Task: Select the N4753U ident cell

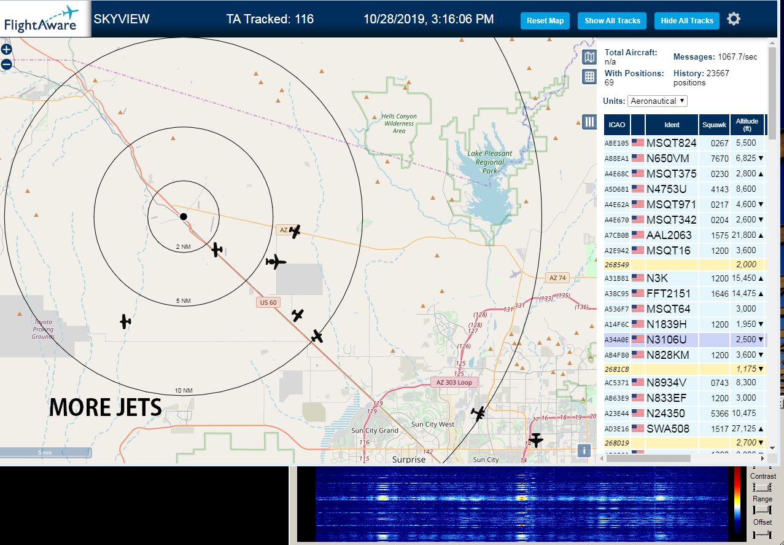Action: [x=672, y=189]
